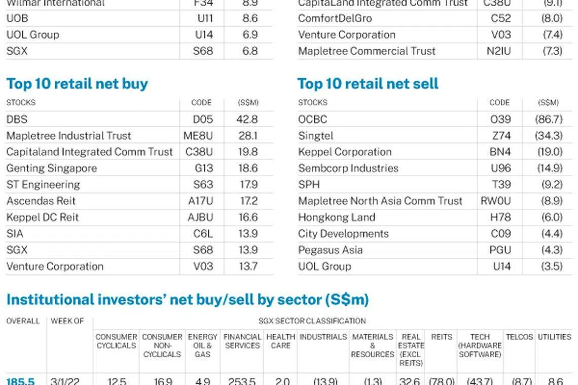The height and width of the screenshot is (385, 578).
Task: Click the Sembcorp Industries stock name
Action: coord(348,168)
